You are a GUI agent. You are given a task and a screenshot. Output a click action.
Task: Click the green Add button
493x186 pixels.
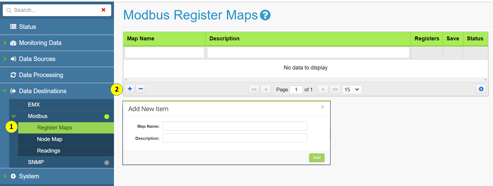click(317, 158)
